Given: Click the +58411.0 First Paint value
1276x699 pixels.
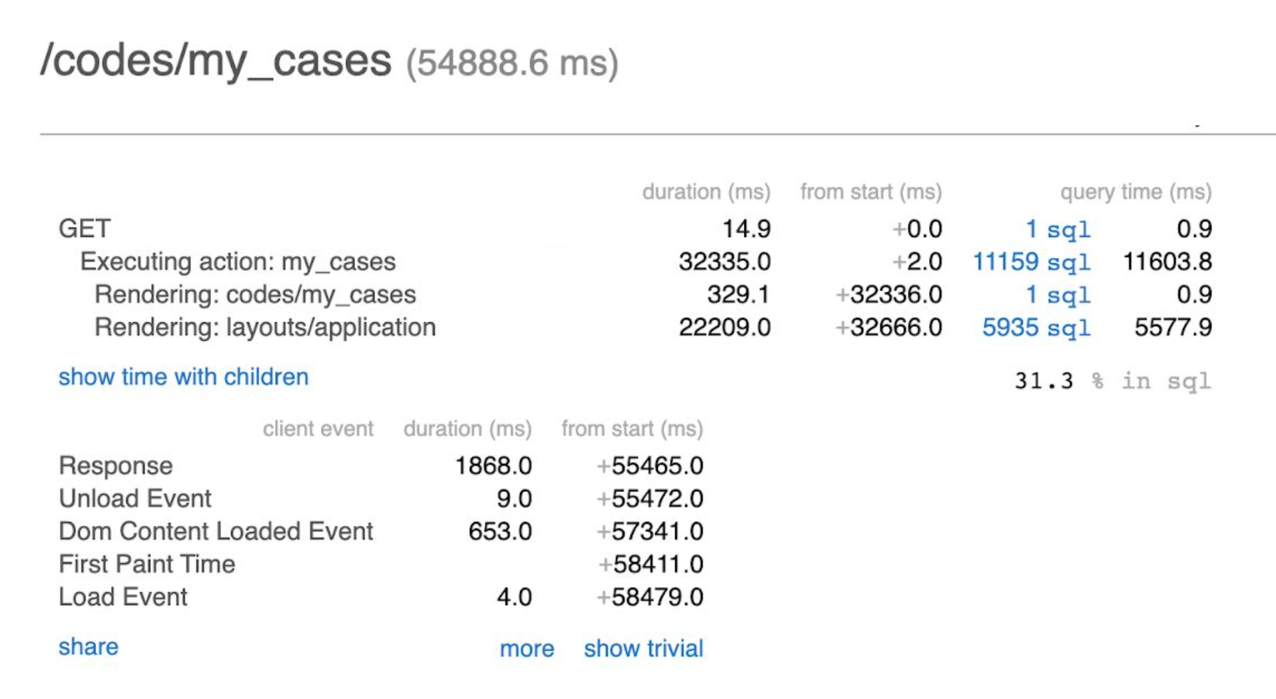Looking at the screenshot, I should pyautogui.click(x=650, y=564).
